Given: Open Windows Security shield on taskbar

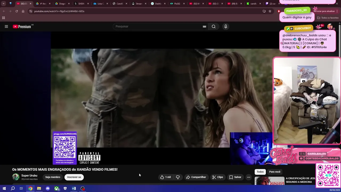Looking at the screenshot, I should coord(65,189).
